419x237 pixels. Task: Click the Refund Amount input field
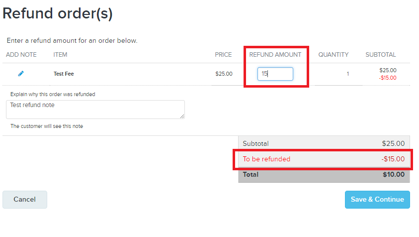275,74
